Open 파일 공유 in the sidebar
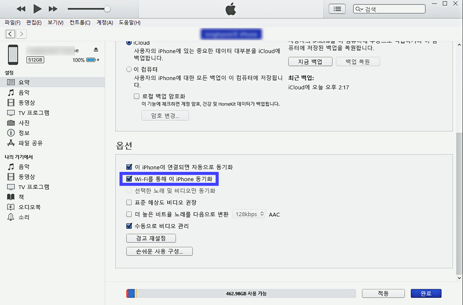Screen dimensions: 463x305 [52, 143]
